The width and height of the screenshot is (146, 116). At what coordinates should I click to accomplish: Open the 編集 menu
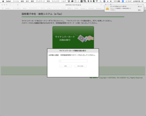[22, 1]
